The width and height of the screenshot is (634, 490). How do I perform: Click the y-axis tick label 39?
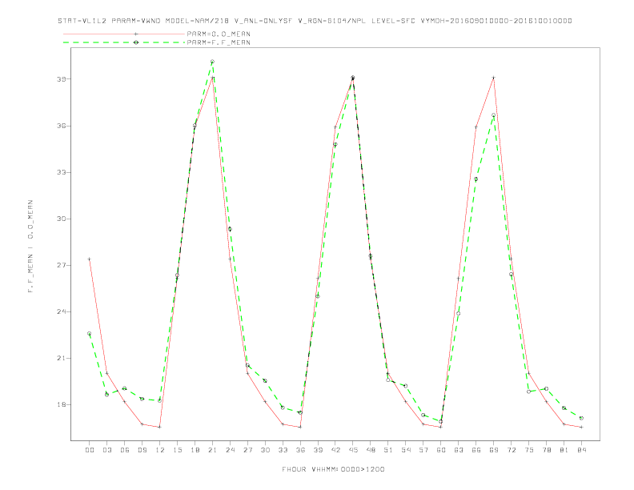[61, 79]
